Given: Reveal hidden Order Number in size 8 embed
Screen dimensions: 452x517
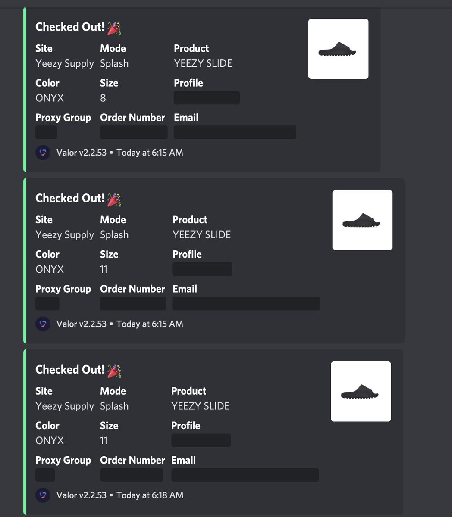Looking at the screenshot, I should (134, 132).
